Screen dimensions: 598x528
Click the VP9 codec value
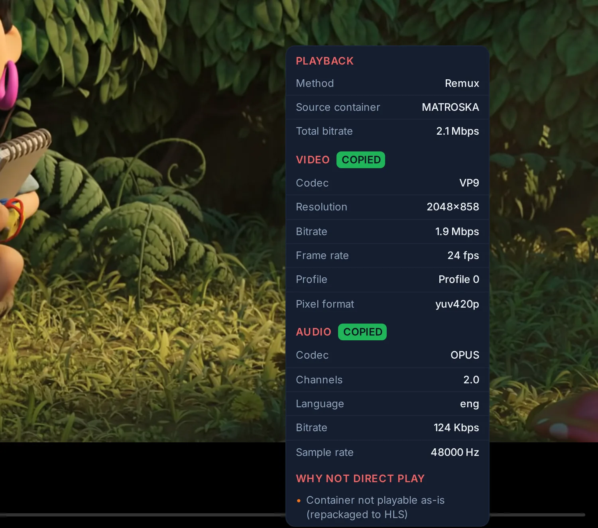pos(469,183)
